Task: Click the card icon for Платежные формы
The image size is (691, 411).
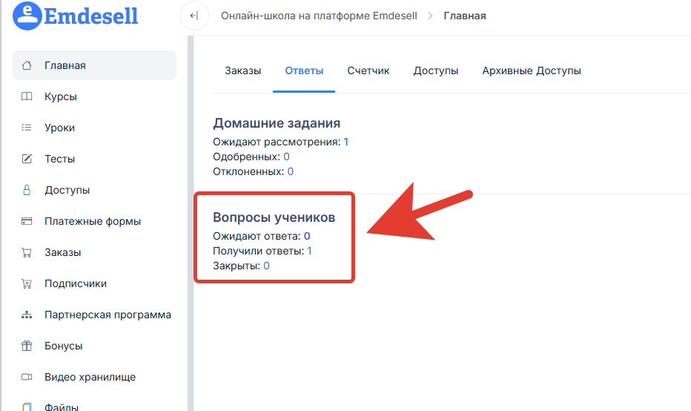Action: 27,221
